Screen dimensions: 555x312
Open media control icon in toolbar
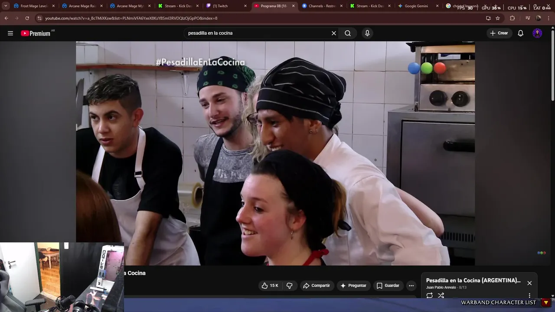pyautogui.click(x=528, y=18)
